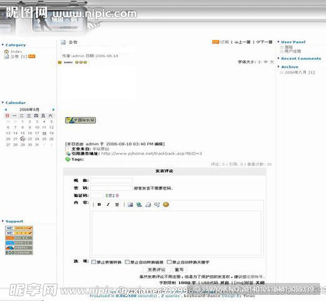Screen dimensions: 326x301
Task: Go to previous month in calendar
Action: click(6, 110)
